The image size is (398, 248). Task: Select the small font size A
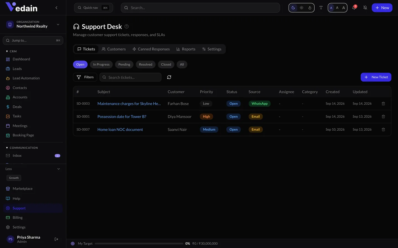click(x=331, y=8)
